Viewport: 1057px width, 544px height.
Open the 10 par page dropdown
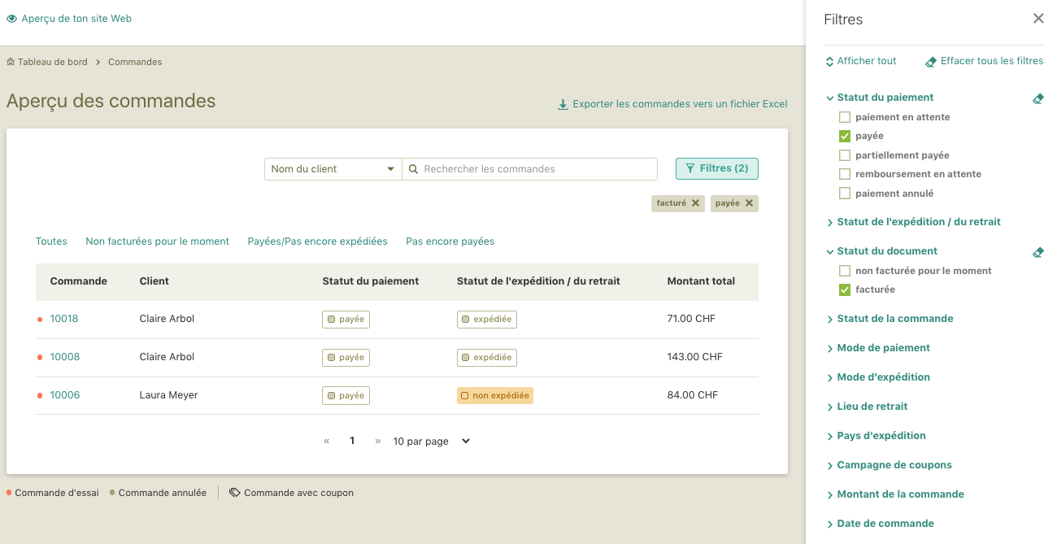point(432,441)
